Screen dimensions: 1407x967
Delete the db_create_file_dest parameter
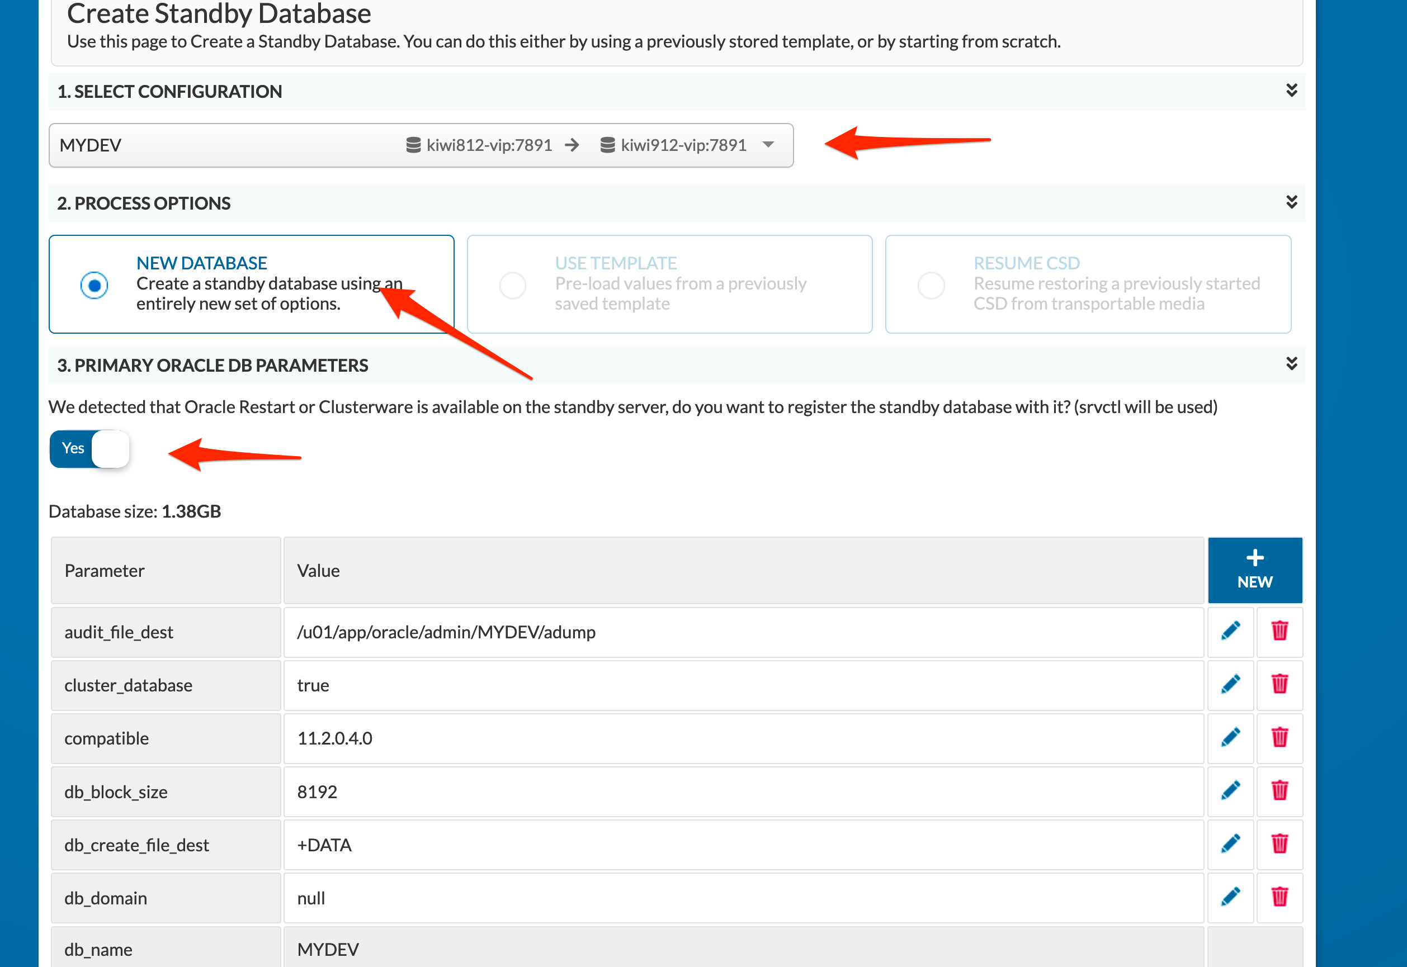coord(1279,844)
